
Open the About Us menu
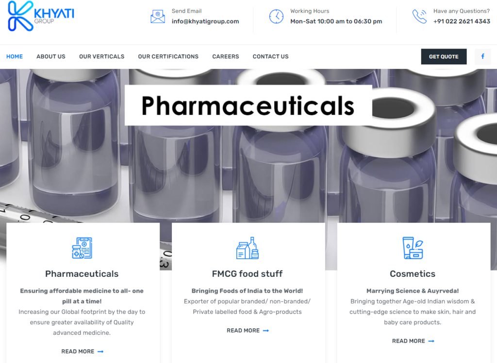coord(51,57)
